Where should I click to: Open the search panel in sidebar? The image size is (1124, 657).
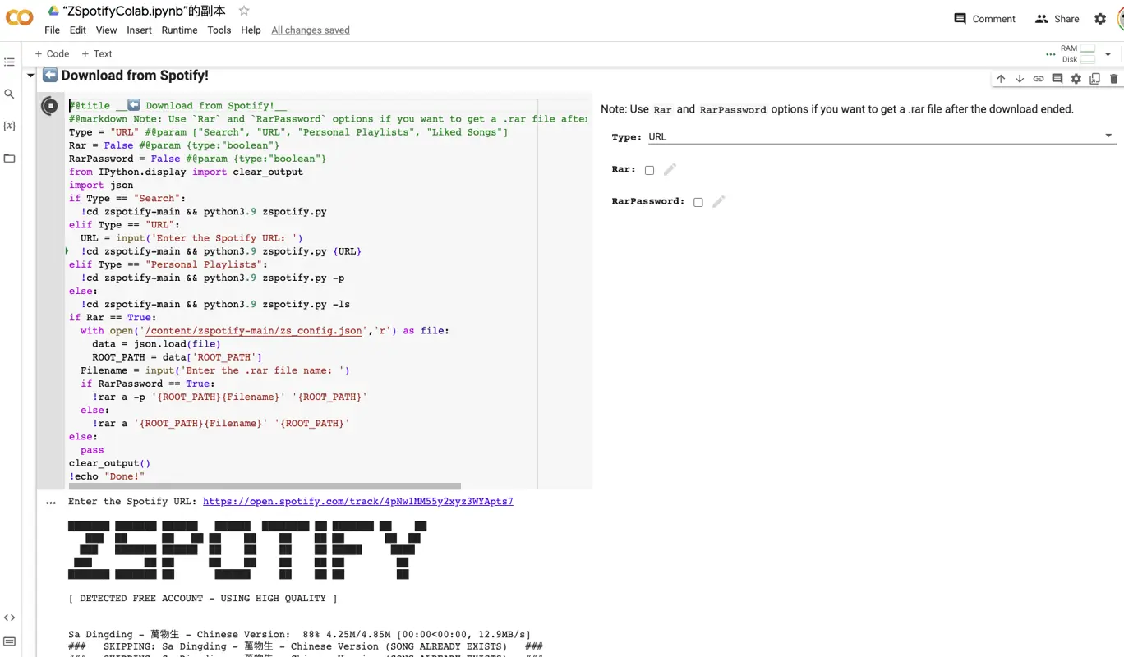pos(10,94)
